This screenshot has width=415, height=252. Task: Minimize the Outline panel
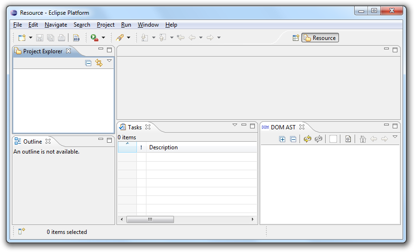click(x=101, y=139)
